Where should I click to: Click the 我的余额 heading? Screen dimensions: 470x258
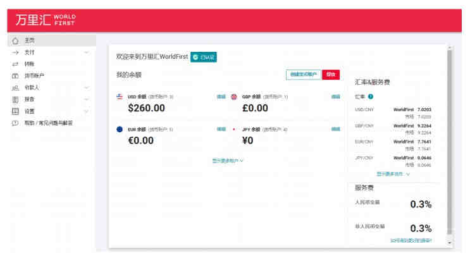pyautogui.click(x=129, y=75)
